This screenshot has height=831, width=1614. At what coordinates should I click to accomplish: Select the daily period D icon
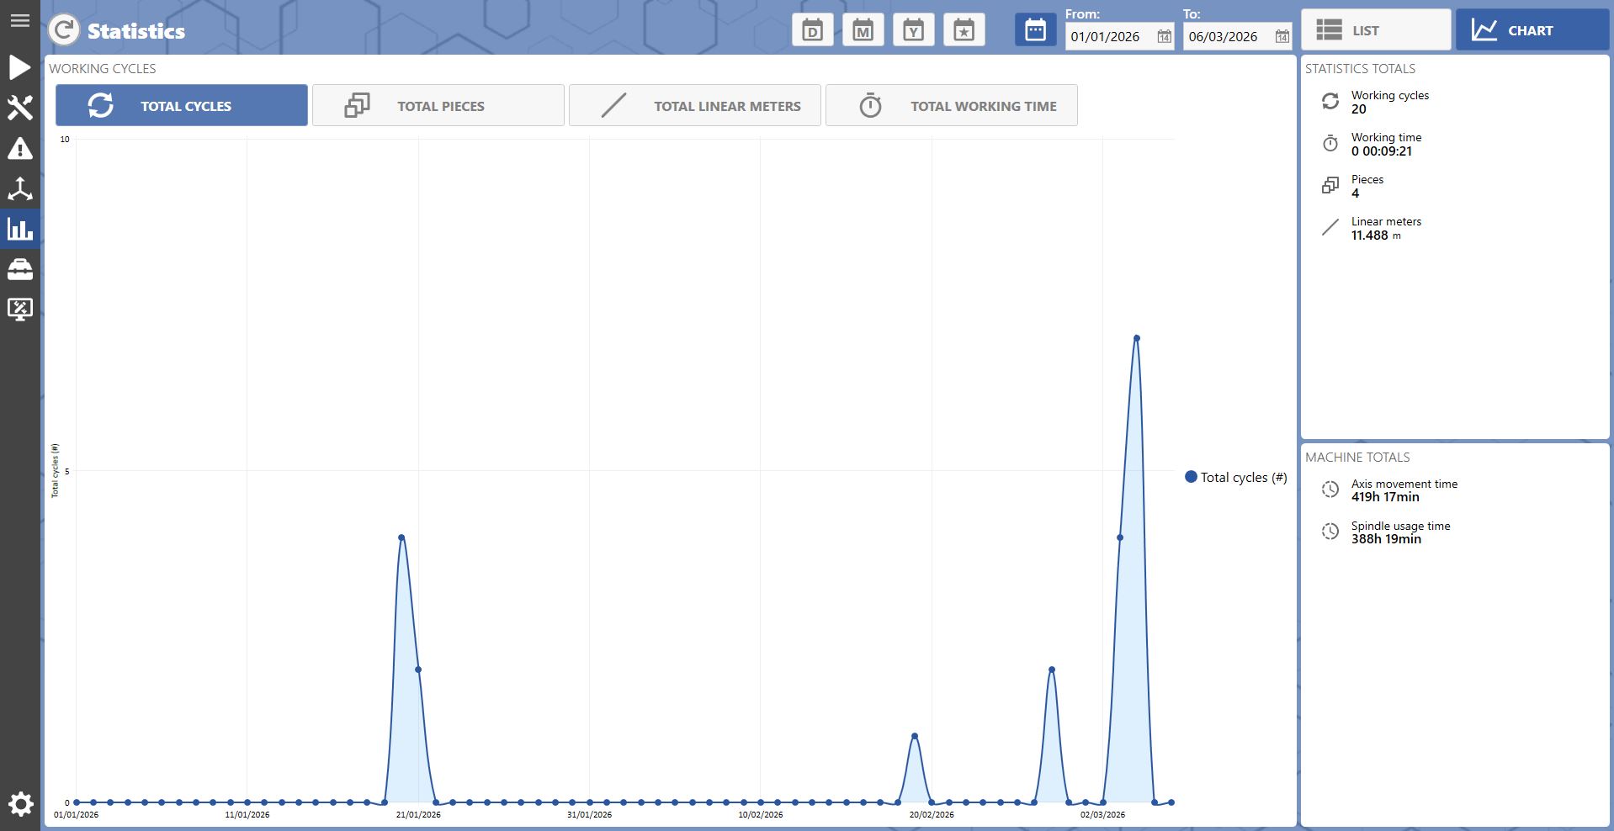coord(812,30)
